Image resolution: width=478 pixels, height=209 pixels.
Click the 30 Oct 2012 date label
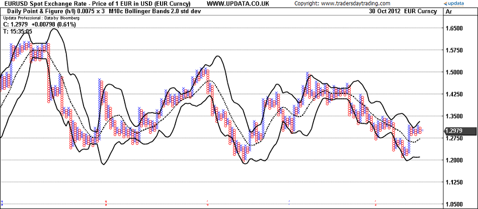tap(386, 11)
